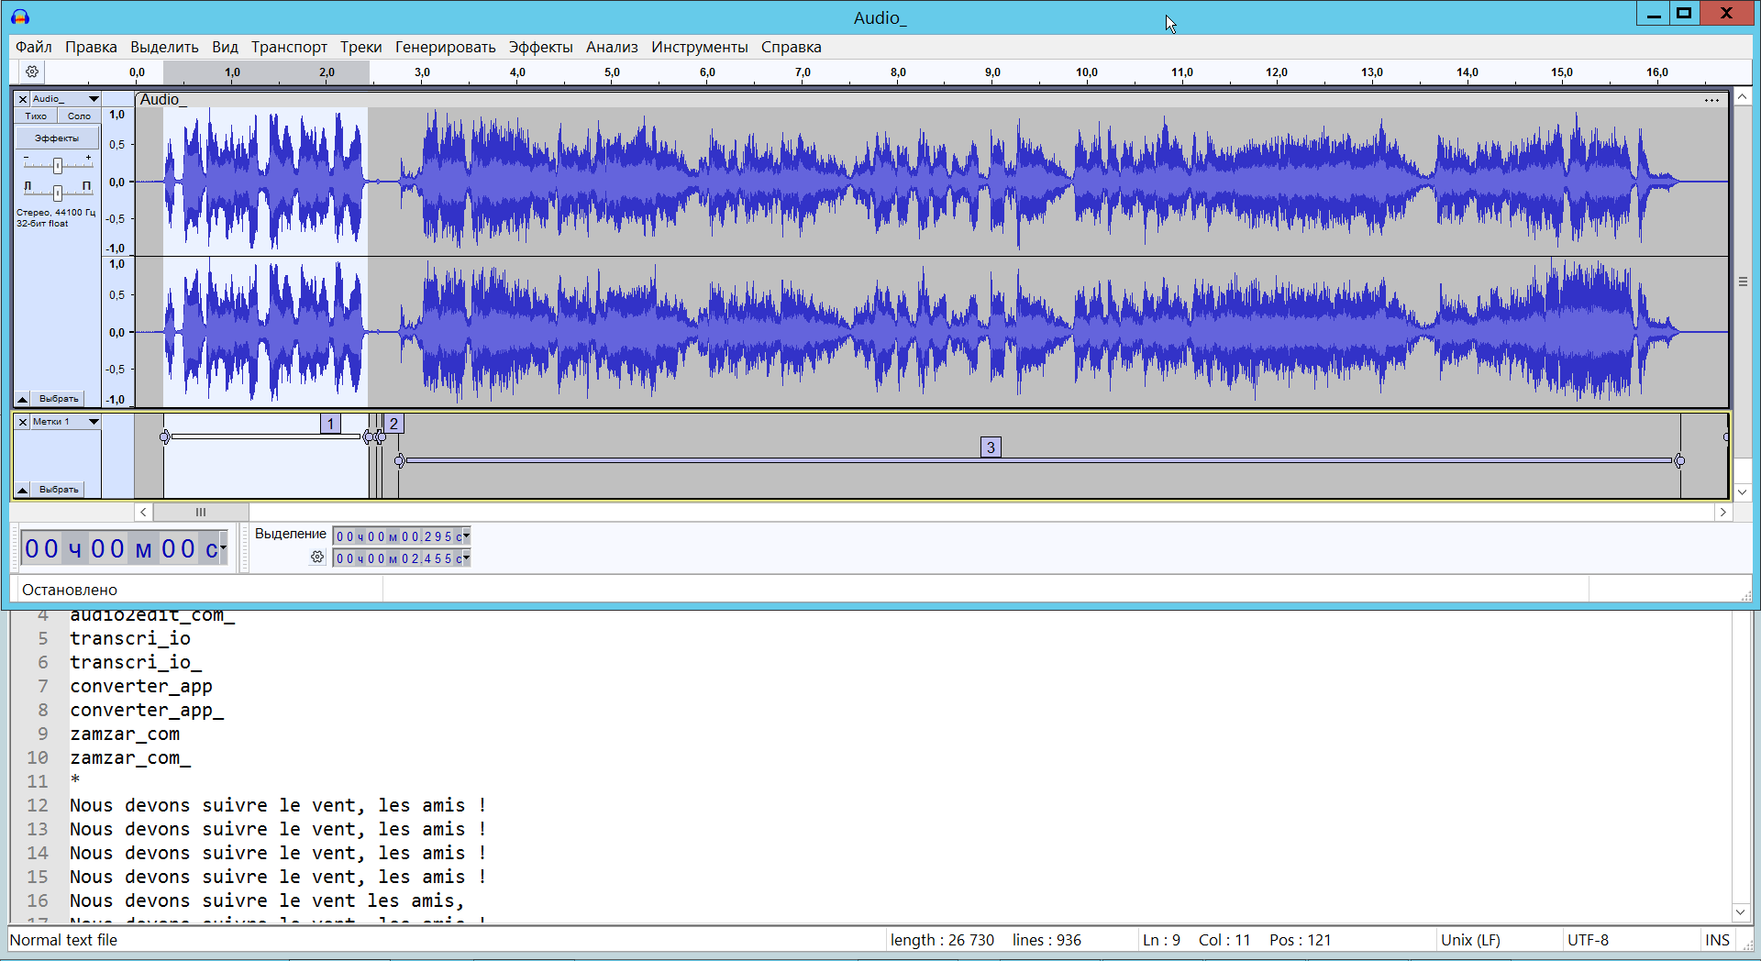
Task: Open the timeline options gear icon
Action: (32, 72)
